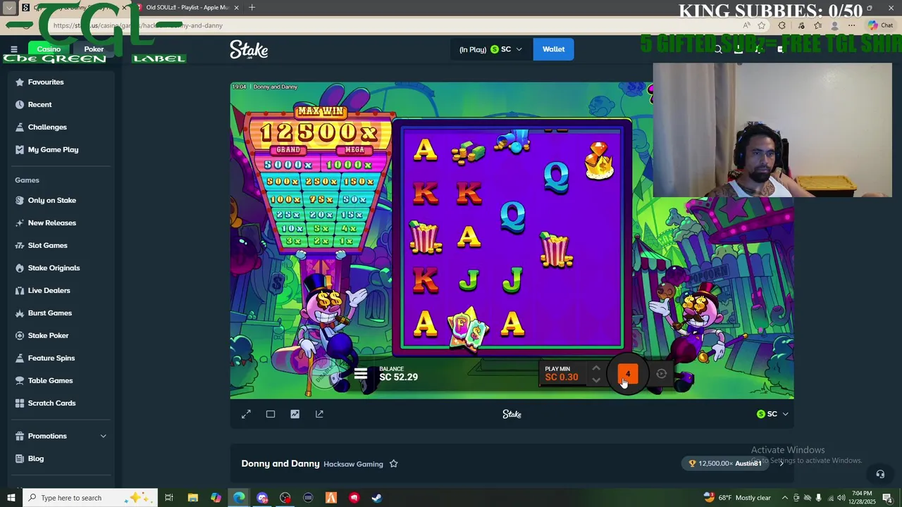This screenshot has width=902, height=507.
Task: Click the orange spin button
Action: [628, 374]
